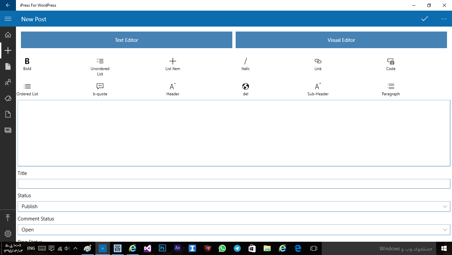The height and width of the screenshot is (255, 452).
Task: Open File Explorer from the taskbar
Action: (x=267, y=248)
